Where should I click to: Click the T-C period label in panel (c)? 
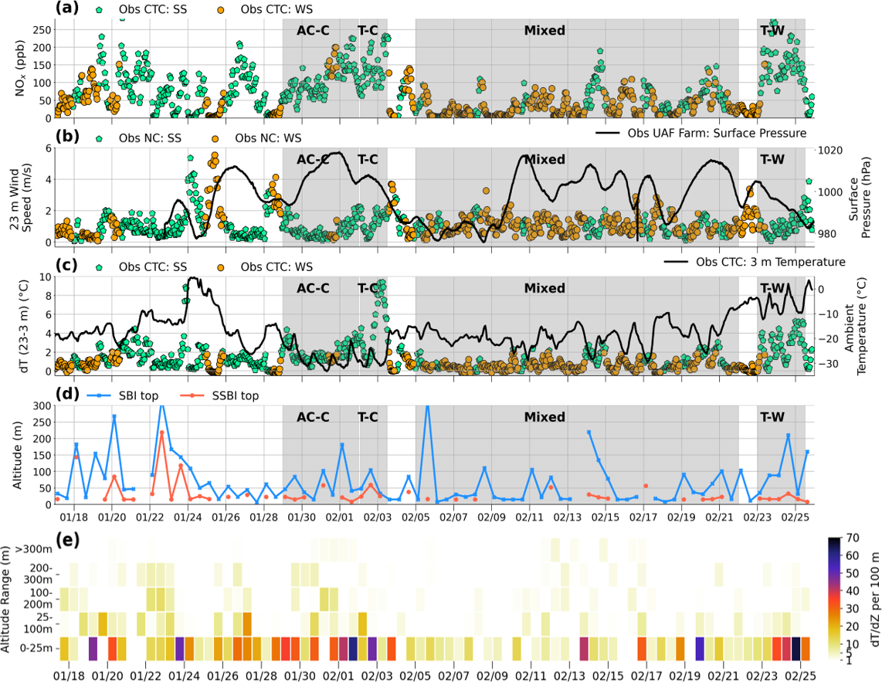tap(368, 288)
